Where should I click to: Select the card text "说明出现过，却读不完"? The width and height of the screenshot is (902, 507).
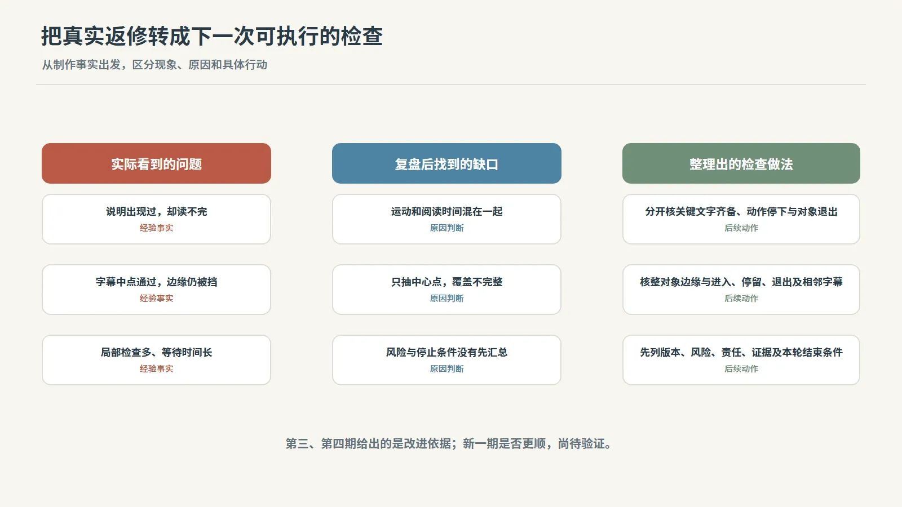[x=156, y=212]
